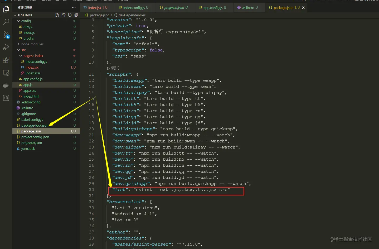379x249 pixels.
Task: Click the New File icon in TESTTARO header
Action: click(57, 15)
